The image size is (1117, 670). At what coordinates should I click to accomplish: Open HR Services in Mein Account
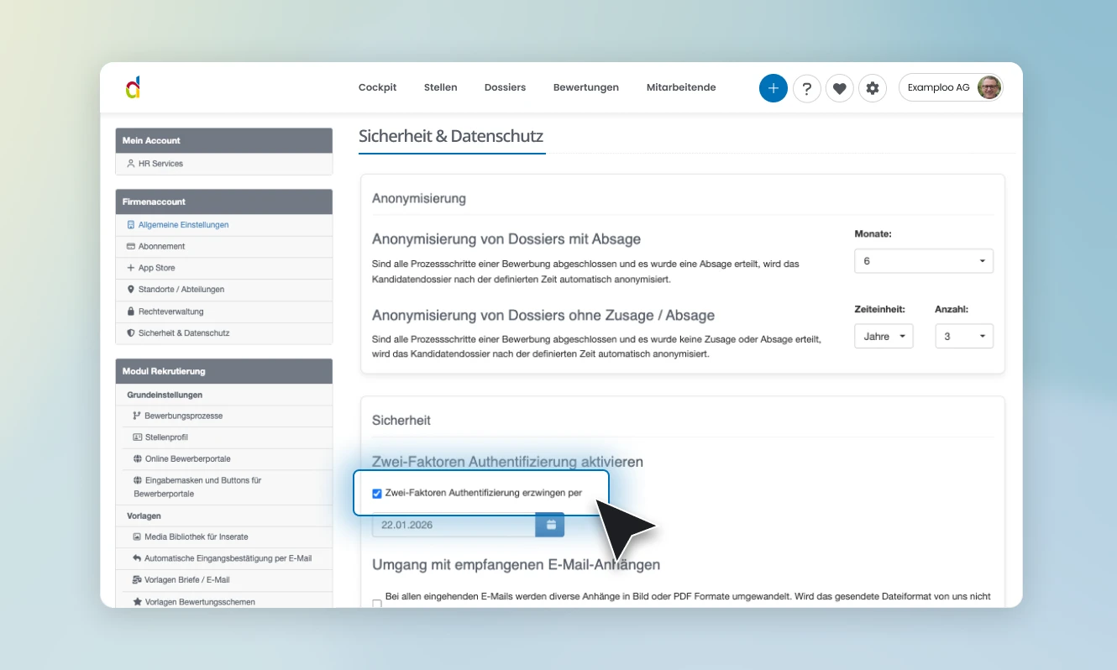pos(223,164)
